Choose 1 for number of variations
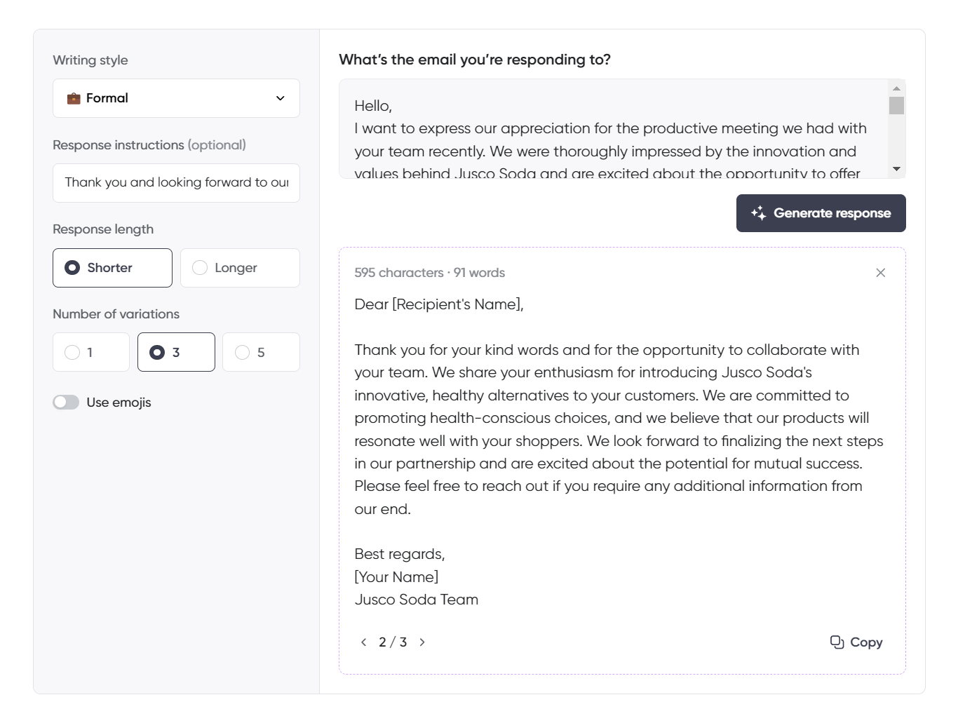Image resolution: width=958 pixels, height=716 pixels. pyautogui.click(x=90, y=351)
